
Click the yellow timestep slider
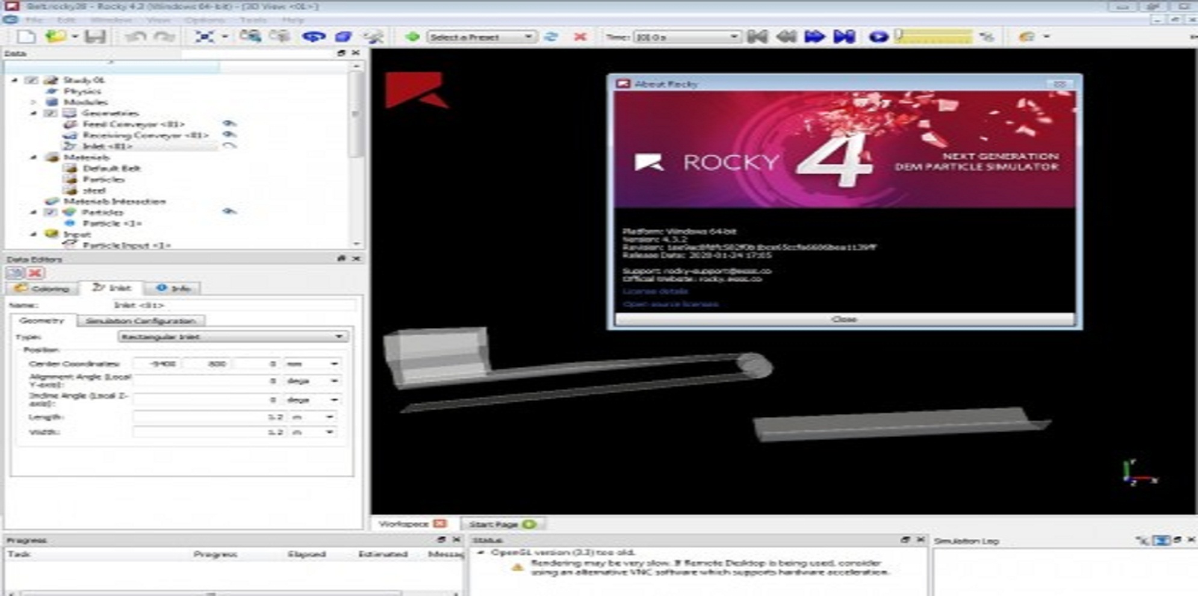click(934, 37)
